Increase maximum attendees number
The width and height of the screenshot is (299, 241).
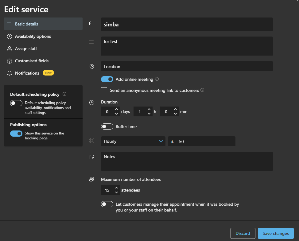(117, 188)
